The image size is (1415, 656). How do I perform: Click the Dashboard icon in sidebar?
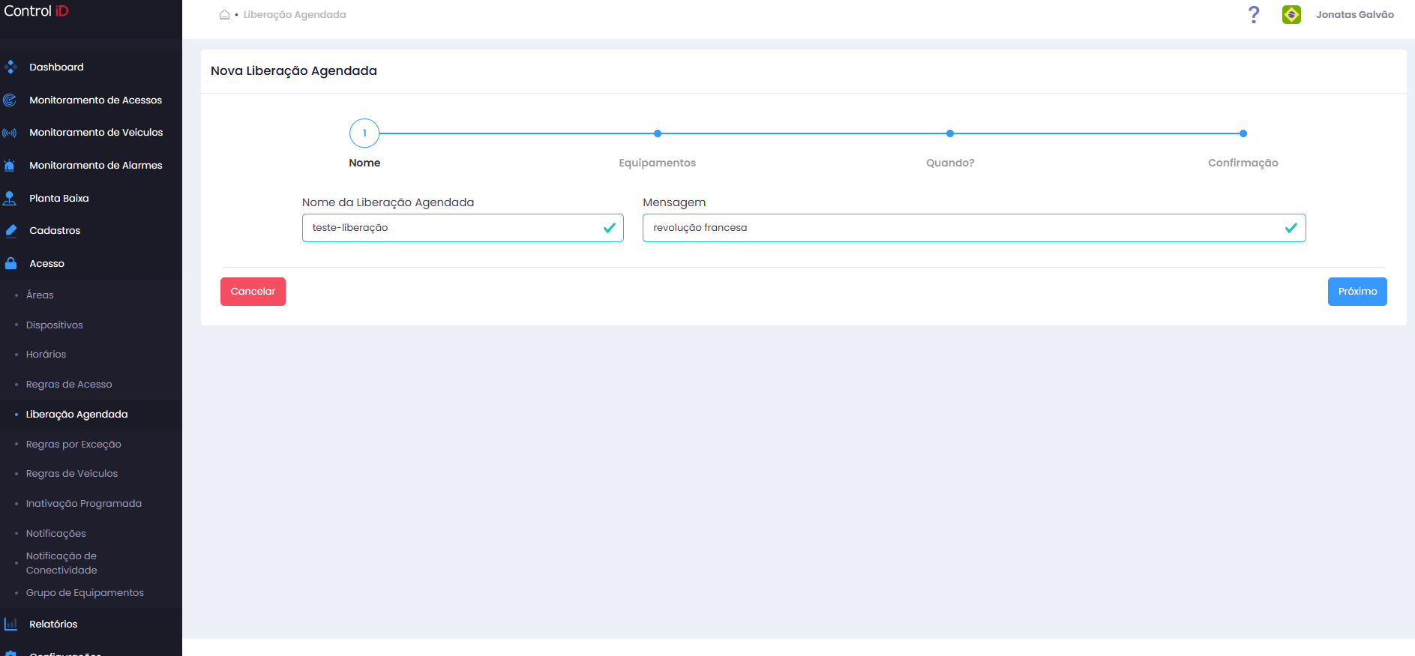10,67
